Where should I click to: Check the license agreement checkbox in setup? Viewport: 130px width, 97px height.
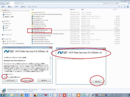tap(4, 77)
